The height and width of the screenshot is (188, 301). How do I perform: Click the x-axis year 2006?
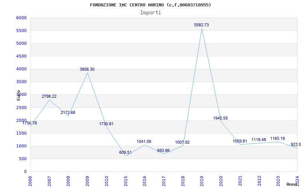(x=30, y=181)
